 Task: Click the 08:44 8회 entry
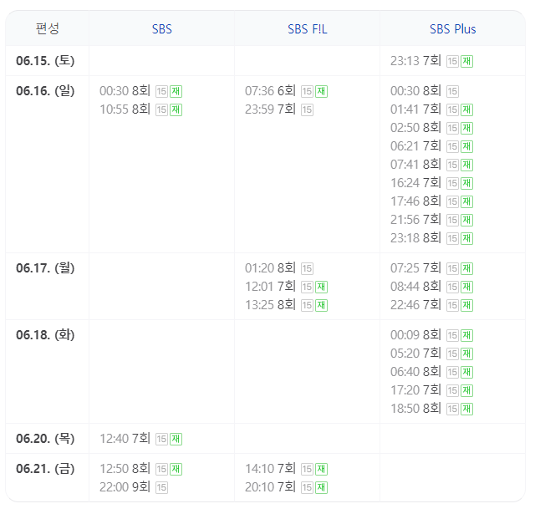415,287
